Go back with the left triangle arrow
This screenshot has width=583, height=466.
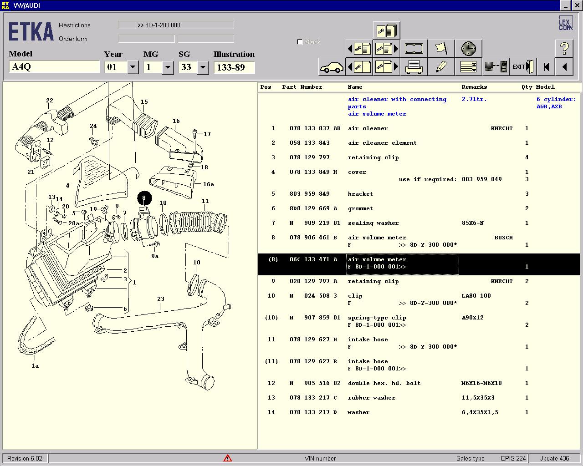tap(564, 67)
